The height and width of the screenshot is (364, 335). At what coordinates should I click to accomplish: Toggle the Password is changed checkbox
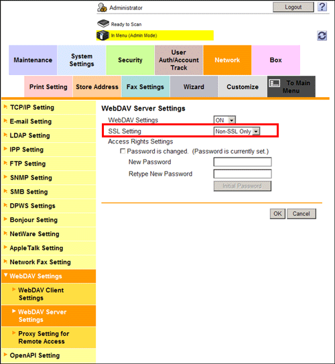123,151
